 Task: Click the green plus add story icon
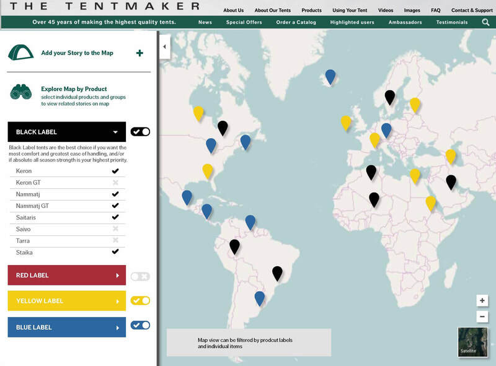[x=139, y=53]
